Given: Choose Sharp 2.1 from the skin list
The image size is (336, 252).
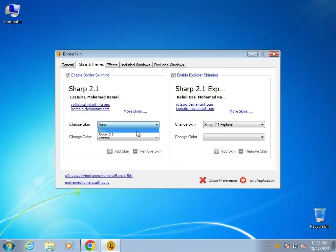Looking at the screenshot, I should pyautogui.click(x=128, y=135).
